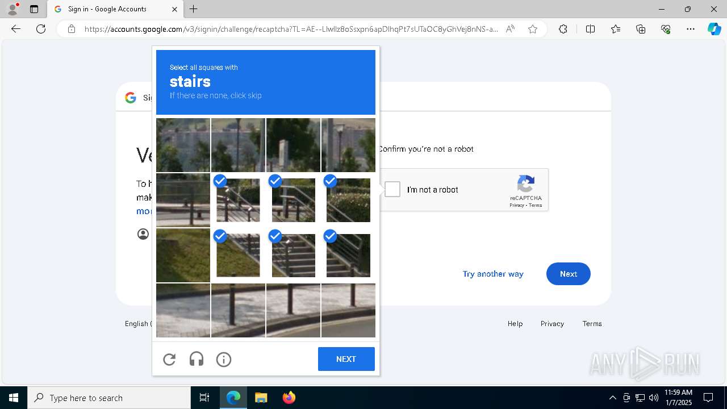
Task: Open the notification center
Action: pyautogui.click(x=708, y=398)
